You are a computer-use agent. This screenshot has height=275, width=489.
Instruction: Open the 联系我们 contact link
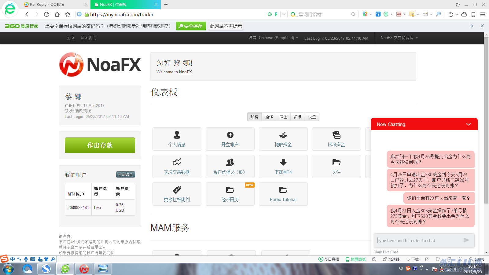pos(88,38)
